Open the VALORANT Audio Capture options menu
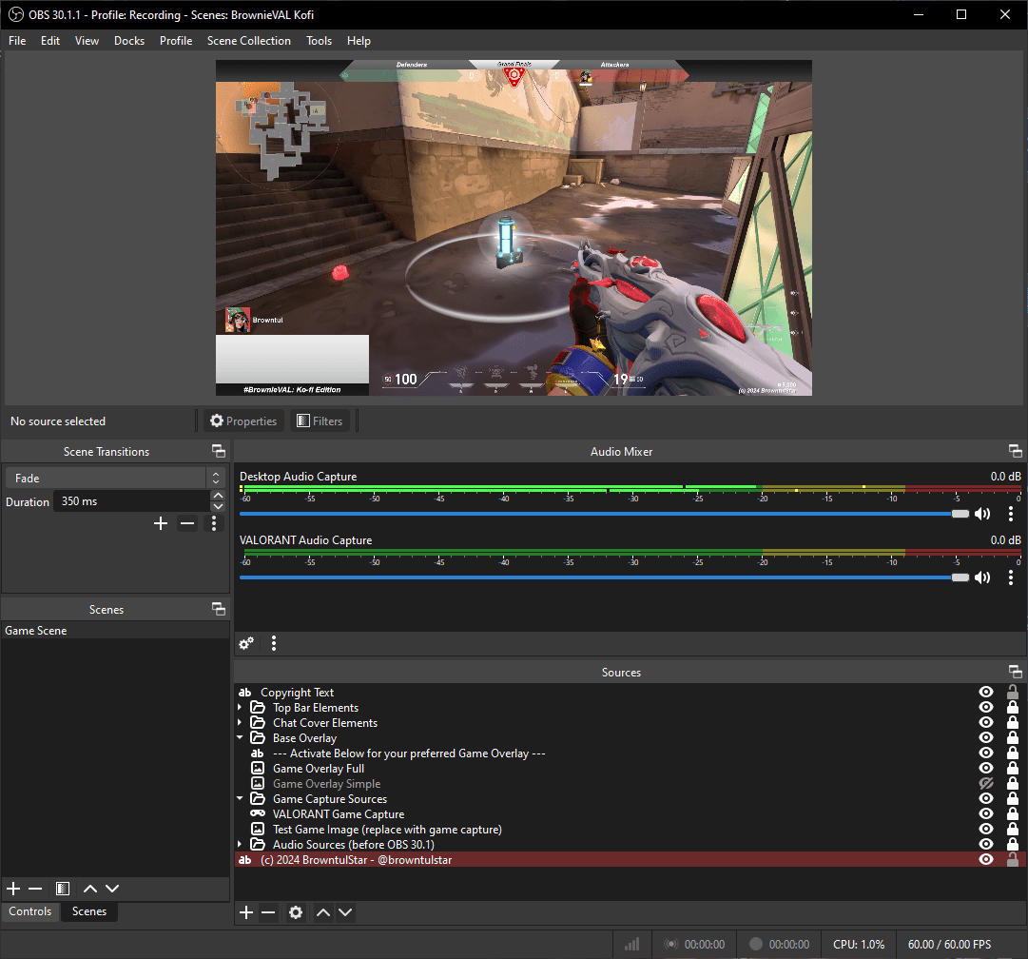This screenshot has width=1028, height=959. coord(1011,577)
